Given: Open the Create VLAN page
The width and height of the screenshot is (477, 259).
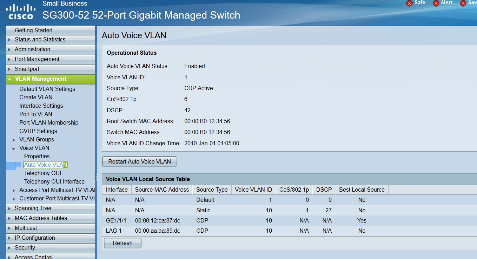Looking at the screenshot, I should click(36, 97).
